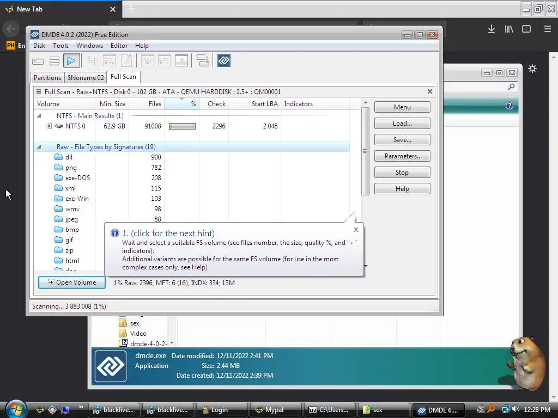Open the Windows Start orb
Image resolution: width=558 pixels, height=418 pixels.
(16, 409)
